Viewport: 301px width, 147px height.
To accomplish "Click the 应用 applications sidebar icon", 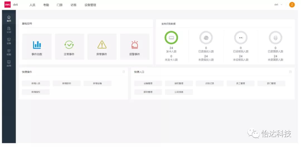I will coord(9,64).
